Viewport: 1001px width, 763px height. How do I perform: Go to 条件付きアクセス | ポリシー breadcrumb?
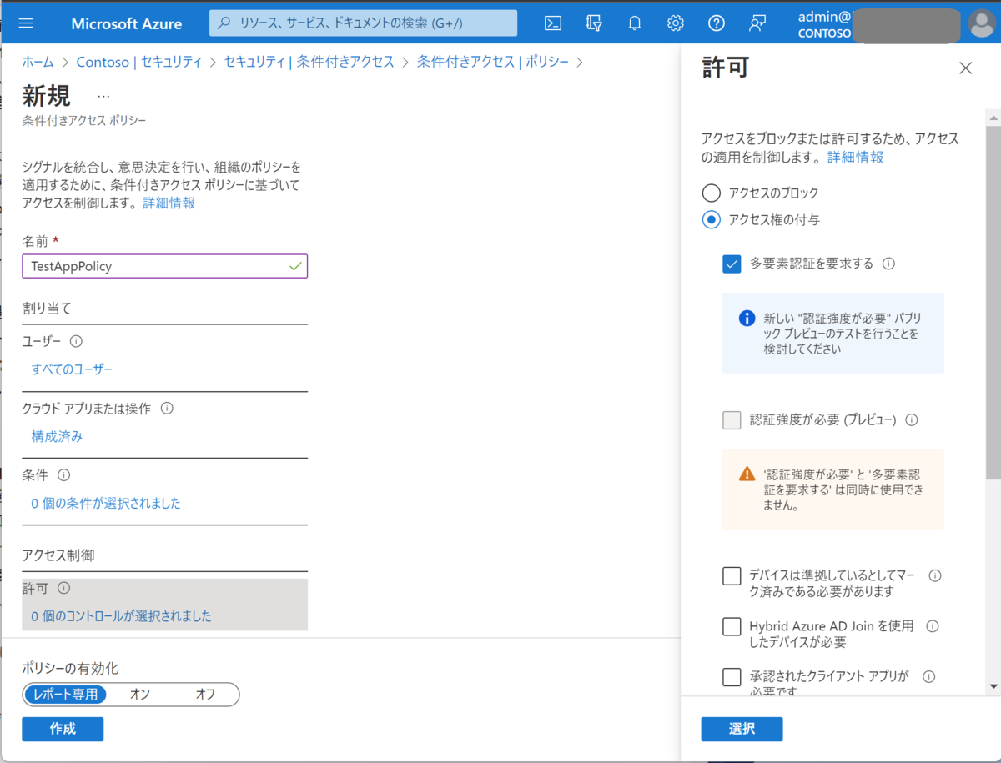coord(493,62)
